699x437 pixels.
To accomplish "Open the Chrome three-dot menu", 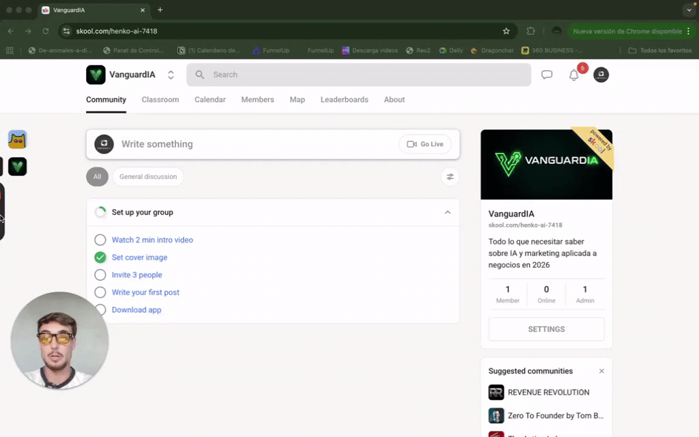I will [x=688, y=31].
